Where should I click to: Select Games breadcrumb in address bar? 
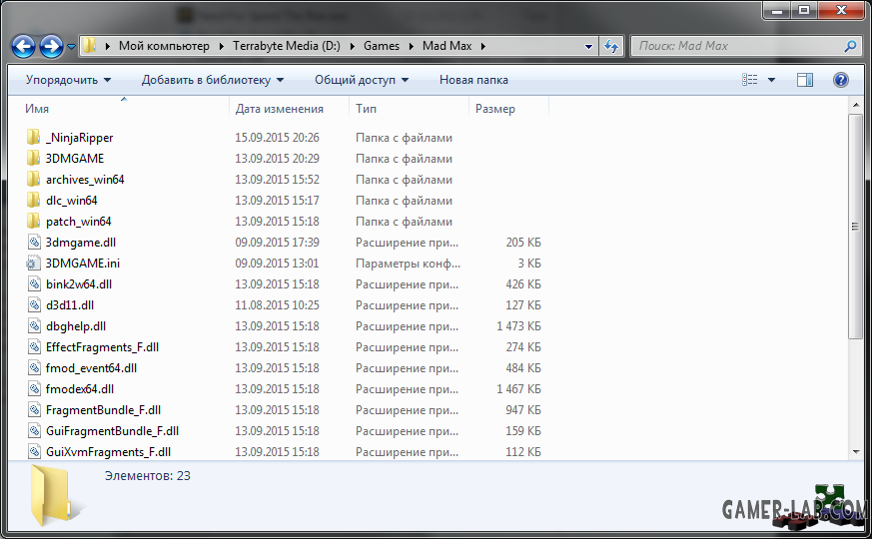[x=382, y=46]
